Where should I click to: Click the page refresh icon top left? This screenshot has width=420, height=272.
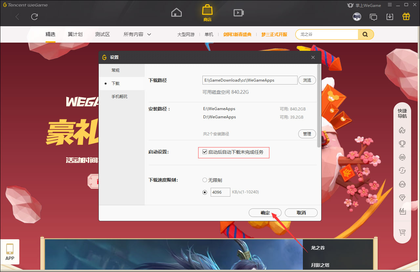[34, 17]
